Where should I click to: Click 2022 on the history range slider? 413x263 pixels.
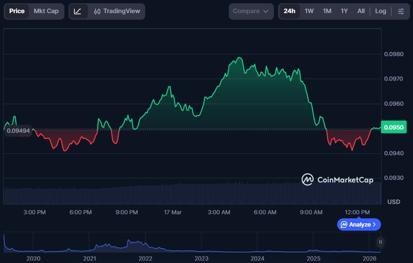[x=146, y=258]
